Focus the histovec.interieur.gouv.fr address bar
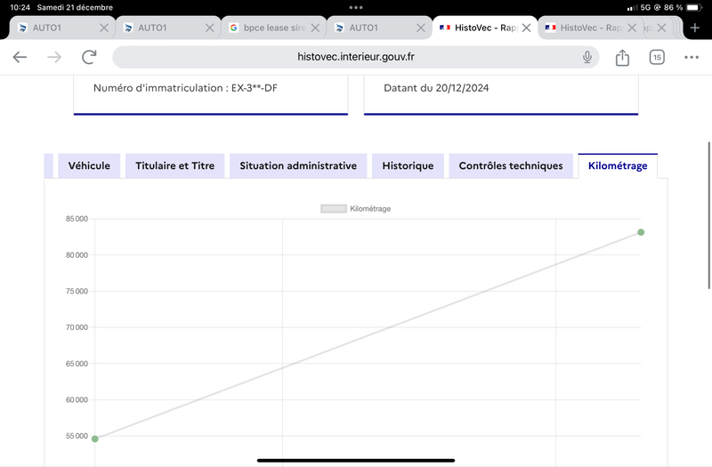The width and height of the screenshot is (712, 467). pyautogui.click(x=355, y=57)
